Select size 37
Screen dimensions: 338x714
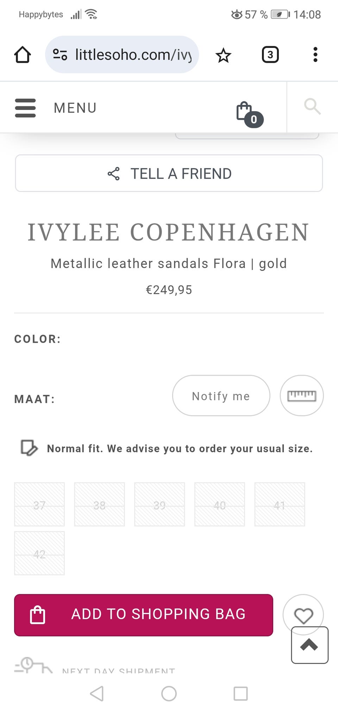pos(39,504)
